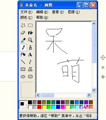The width and height of the screenshot is (106, 120).
Task: Pick the bright green lime swatch
Action: pos(49,107)
